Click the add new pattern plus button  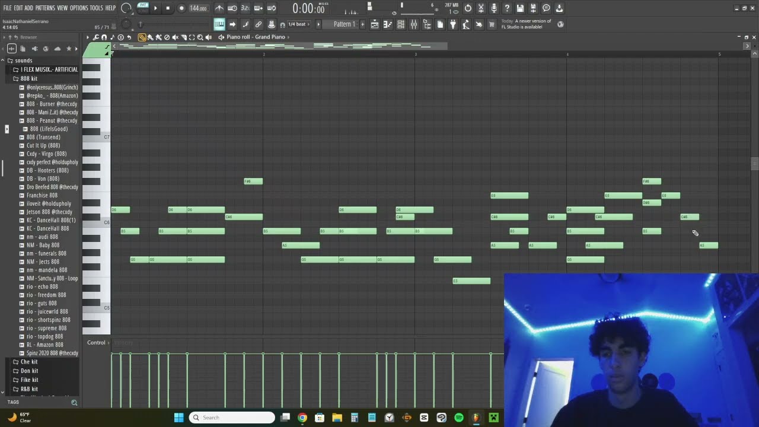[362, 24]
